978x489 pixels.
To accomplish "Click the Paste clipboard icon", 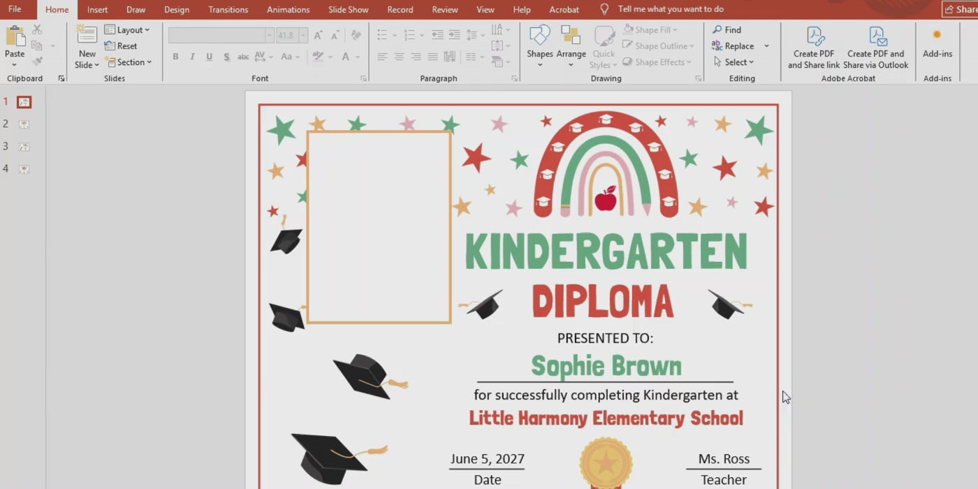I will tap(15, 36).
